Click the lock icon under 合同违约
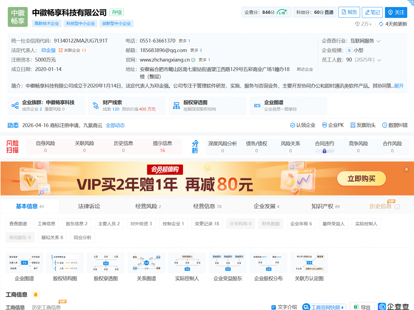414x310 pixels. pos(324,151)
